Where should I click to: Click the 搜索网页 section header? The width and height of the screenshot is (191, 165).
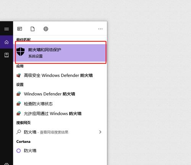tap(23, 123)
